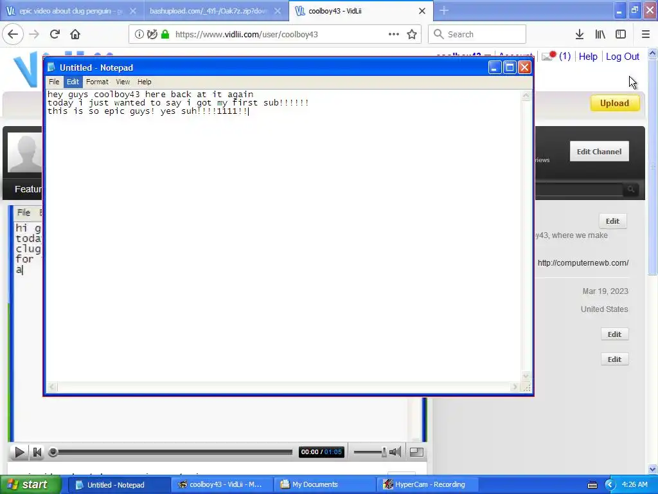This screenshot has height=494, width=658.
Task: Adjust the video volume slider
Action: click(x=369, y=452)
